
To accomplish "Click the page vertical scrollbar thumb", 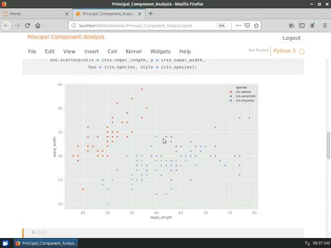I will pyautogui.click(x=328, y=145).
